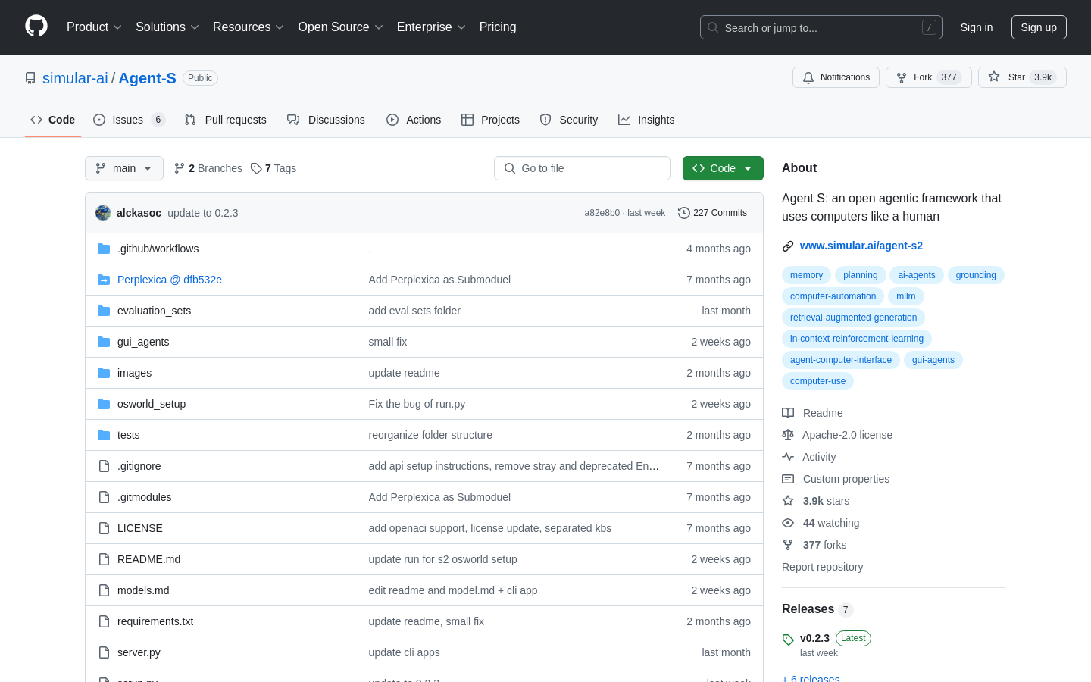Open the GitHub home logo
This screenshot has height=682, width=1091.
pos(36,27)
